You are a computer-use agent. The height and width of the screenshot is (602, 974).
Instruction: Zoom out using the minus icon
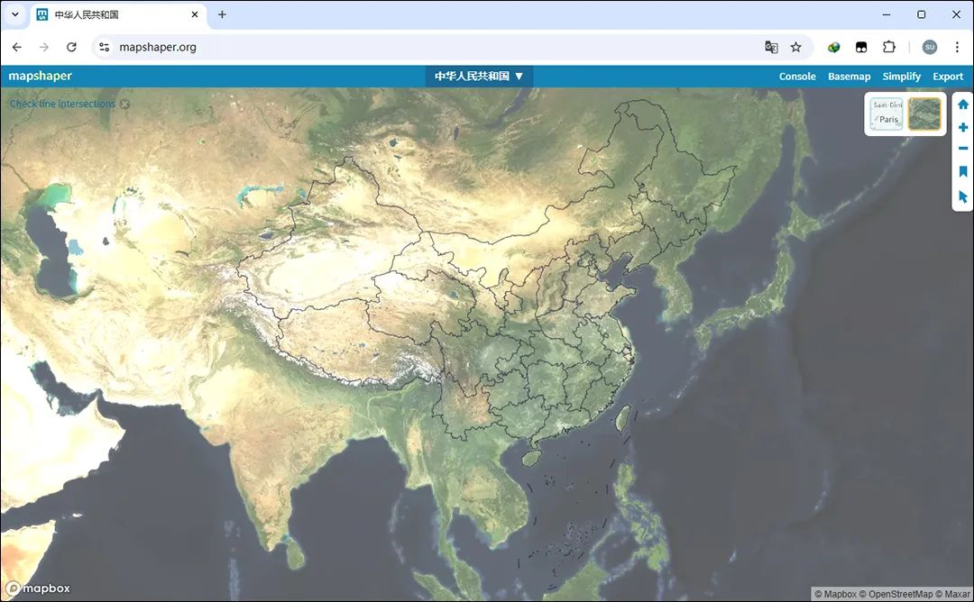click(962, 149)
